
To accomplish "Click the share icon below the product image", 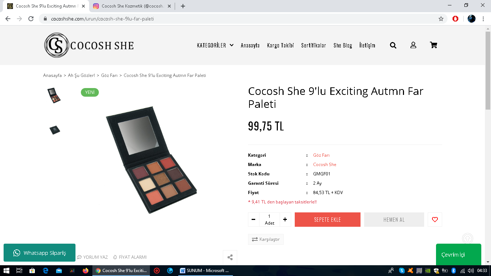I will [230, 257].
